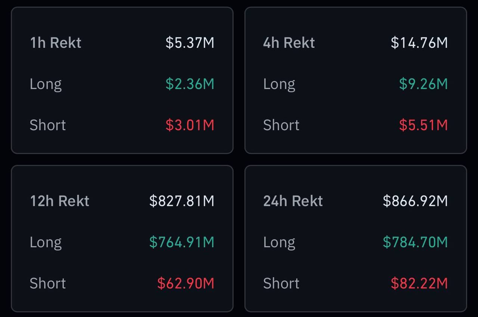Click the 12h Long value $764.91M

tap(181, 242)
